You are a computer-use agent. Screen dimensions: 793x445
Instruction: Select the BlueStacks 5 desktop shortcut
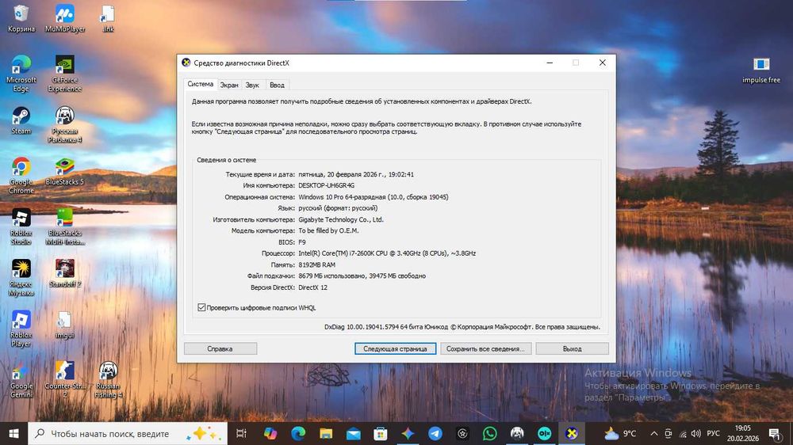pos(65,172)
